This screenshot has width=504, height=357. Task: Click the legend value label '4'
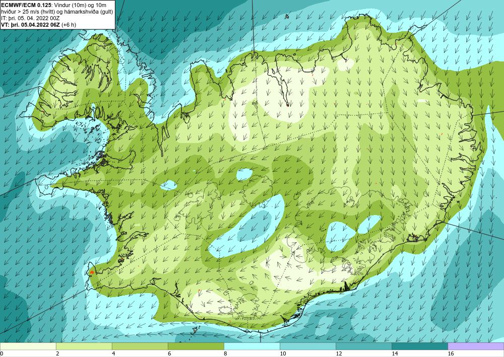[113, 354]
